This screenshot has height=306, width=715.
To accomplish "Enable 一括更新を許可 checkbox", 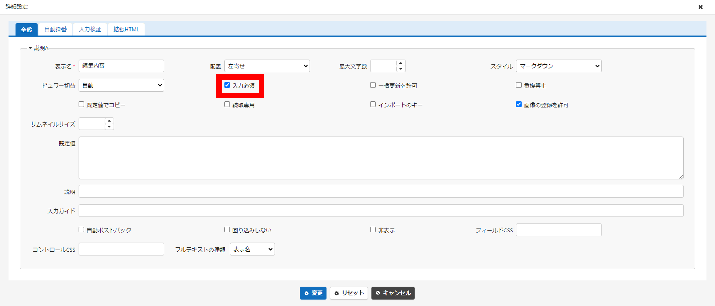I will click(x=373, y=85).
